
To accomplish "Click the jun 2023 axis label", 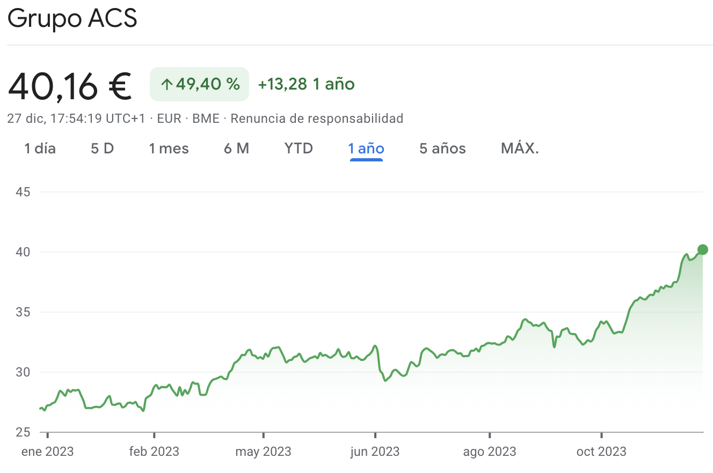I will point(375,452).
